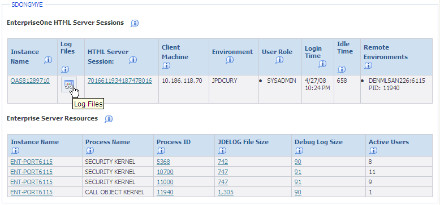Open process ID 10700 link
The height and width of the screenshot is (205, 440).
pos(165,172)
